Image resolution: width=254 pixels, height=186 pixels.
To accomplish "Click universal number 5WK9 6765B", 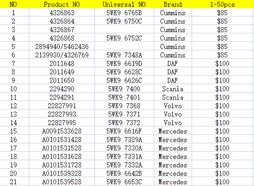I will [x=124, y=12].
